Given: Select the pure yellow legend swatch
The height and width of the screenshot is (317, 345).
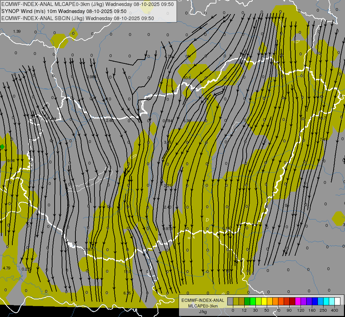Looking at the screenshot, I should 264,301.
